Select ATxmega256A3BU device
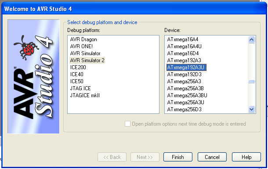The image size is (268, 169). (187, 95)
